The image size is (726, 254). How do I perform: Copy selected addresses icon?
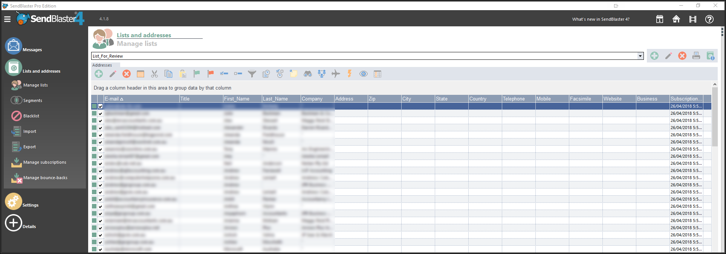tap(168, 74)
